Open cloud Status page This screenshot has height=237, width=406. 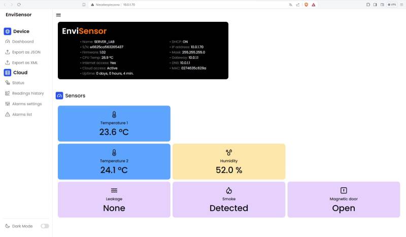pyautogui.click(x=18, y=83)
